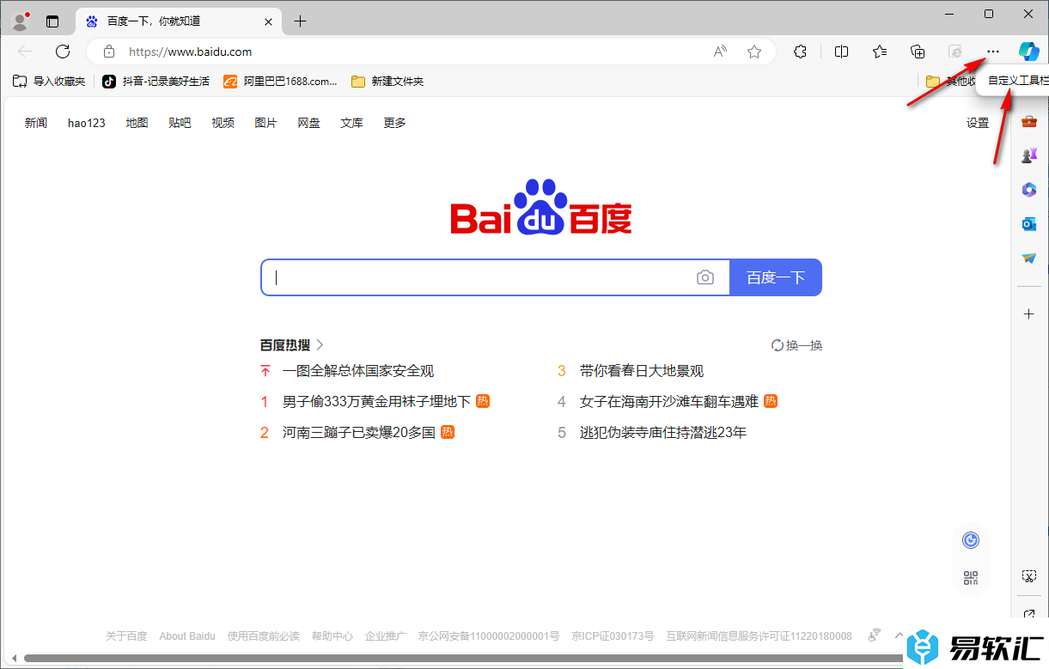The image size is (1049, 669).
Task: Open the 新闻 navigation link
Action: [x=36, y=123]
